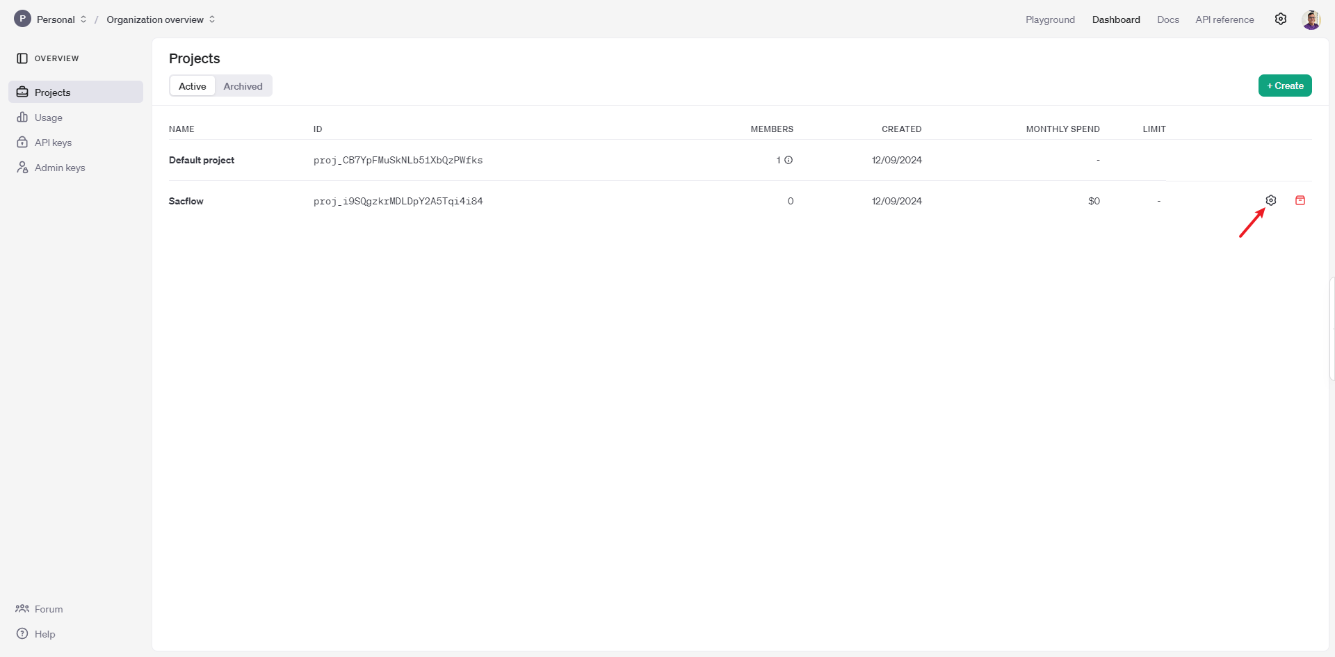Open settings for the Sacflow project
Image resolution: width=1335 pixels, height=657 pixels.
(x=1270, y=200)
